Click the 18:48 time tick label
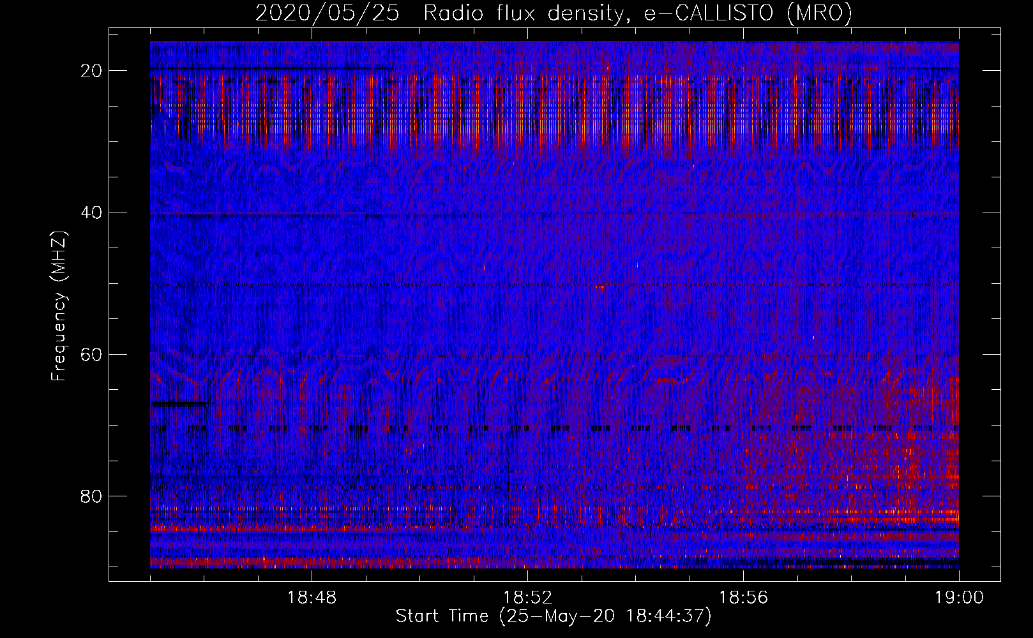The image size is (1033, 638). point(312,598)
